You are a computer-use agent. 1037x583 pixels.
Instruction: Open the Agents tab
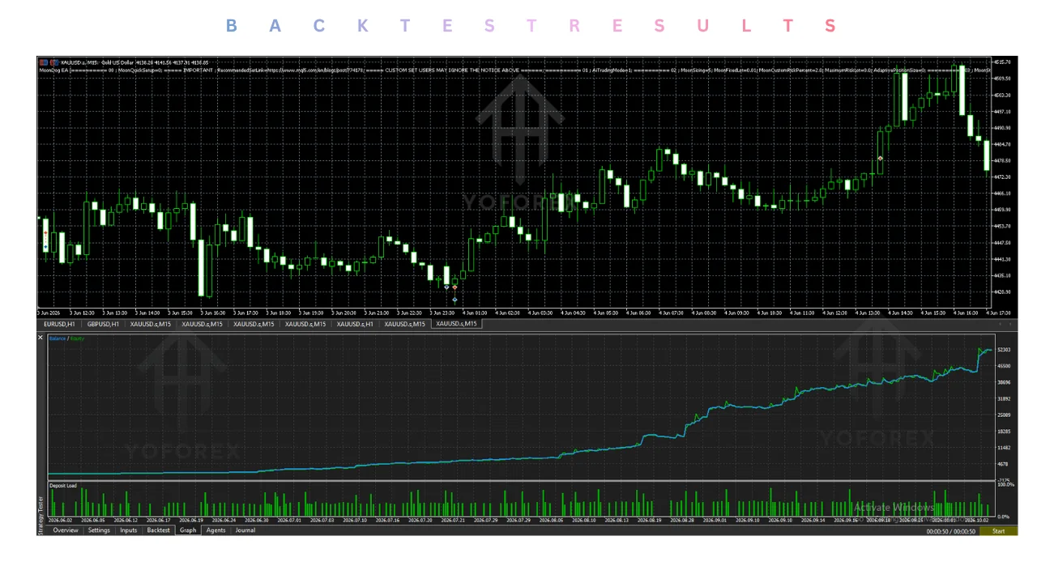pyautogui.click(x=216, y=530)
